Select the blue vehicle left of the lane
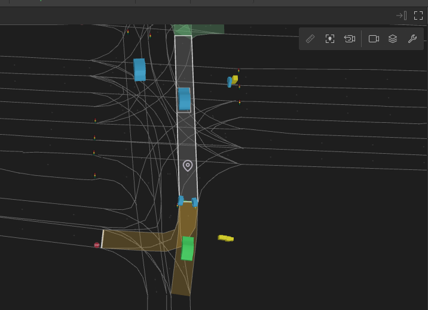This screenshot has width=428, height=310. (x=140, y=69)
